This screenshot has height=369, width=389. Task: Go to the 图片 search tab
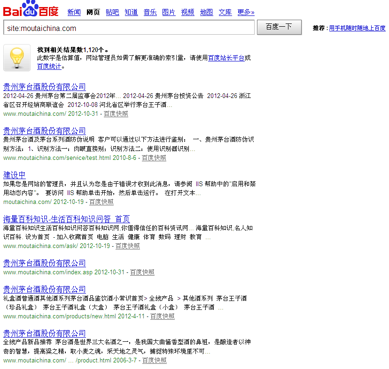pyautogui.click(x=169, y=12)
